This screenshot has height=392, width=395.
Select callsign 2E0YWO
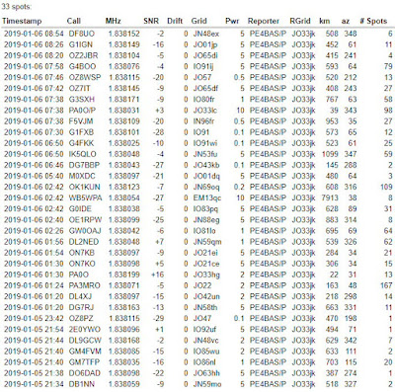click(x=85, y=329)
